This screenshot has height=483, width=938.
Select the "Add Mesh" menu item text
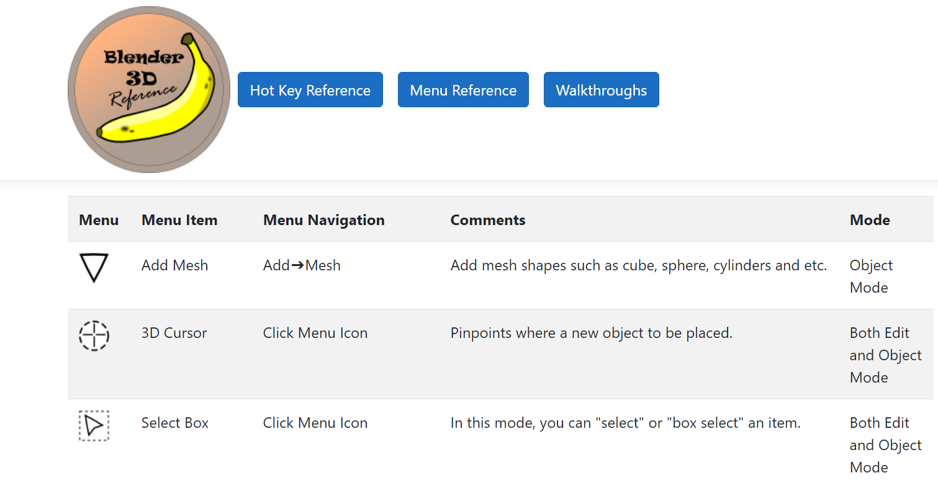point(174,265)
